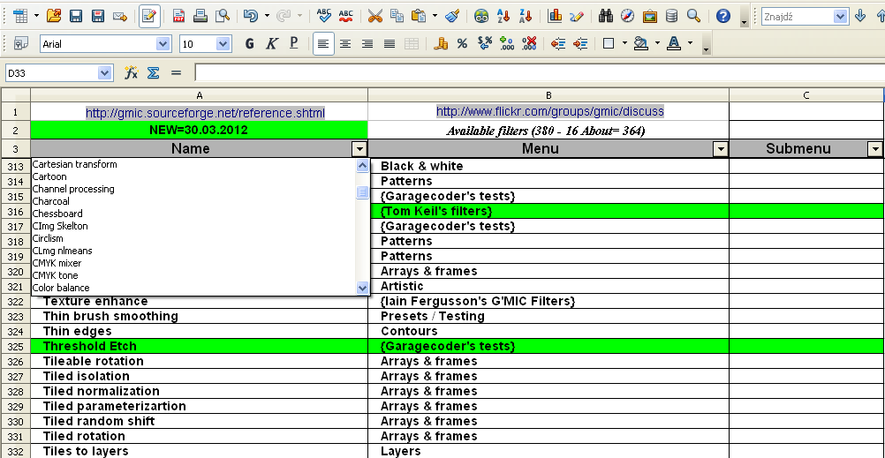Sort ascending A to Z
This screenshot has height=458, width=885.
point(503,16)
